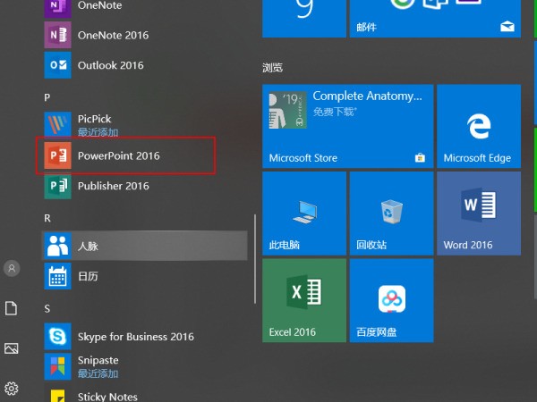
Task: Select the letter S group header
Action: pyautogui.click(x=47, y=308)
